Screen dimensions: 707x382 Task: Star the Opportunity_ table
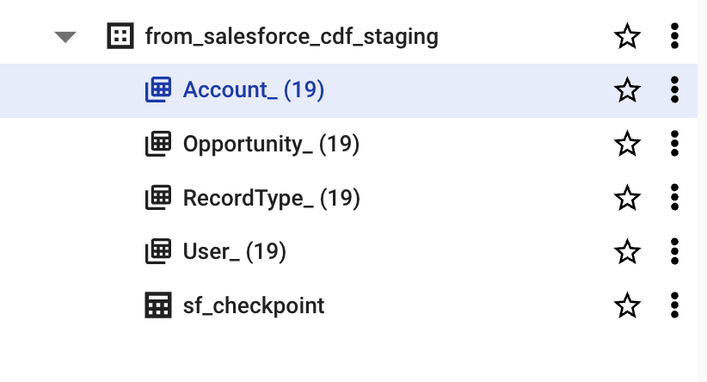pyautogui.click(x=627, y=144)
